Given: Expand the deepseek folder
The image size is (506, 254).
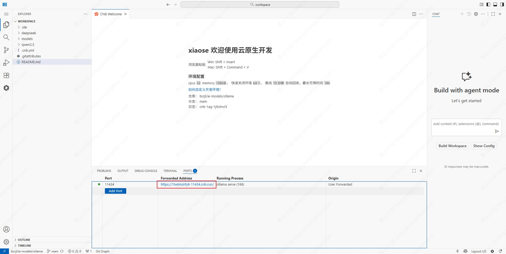Looking at the screenshot, I should [x=29, y=33].
